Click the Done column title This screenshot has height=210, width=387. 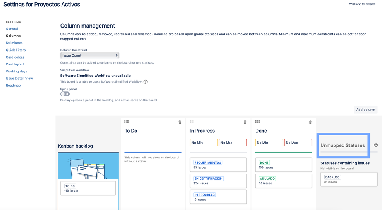tap(261, 131)
